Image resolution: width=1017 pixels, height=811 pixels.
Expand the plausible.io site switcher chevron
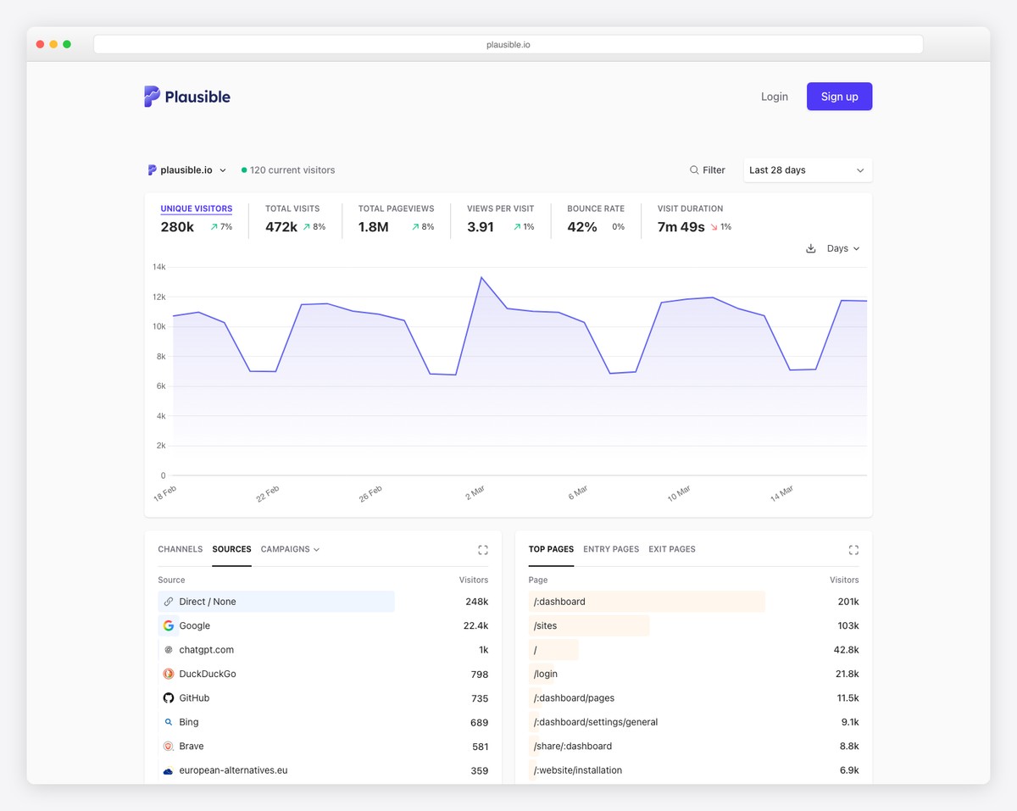pos(223,169)
